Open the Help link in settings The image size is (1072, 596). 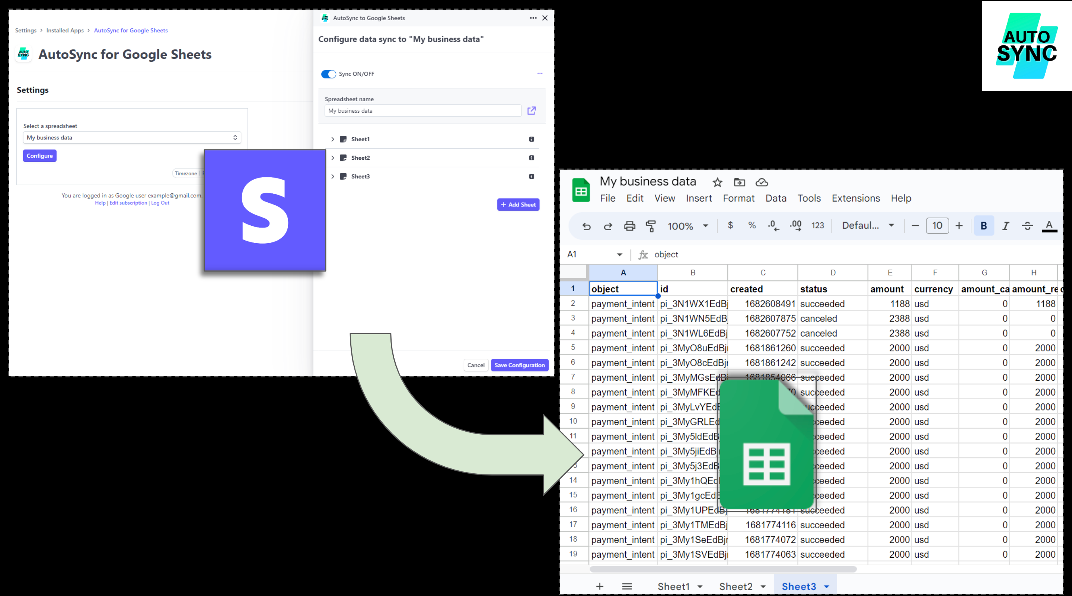click(100, 203)
